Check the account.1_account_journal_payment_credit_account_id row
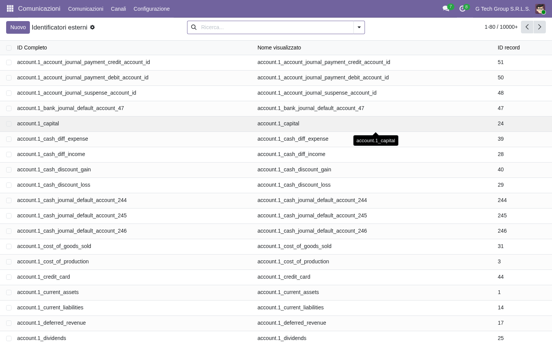552x345 pixels. pos(9,62)
